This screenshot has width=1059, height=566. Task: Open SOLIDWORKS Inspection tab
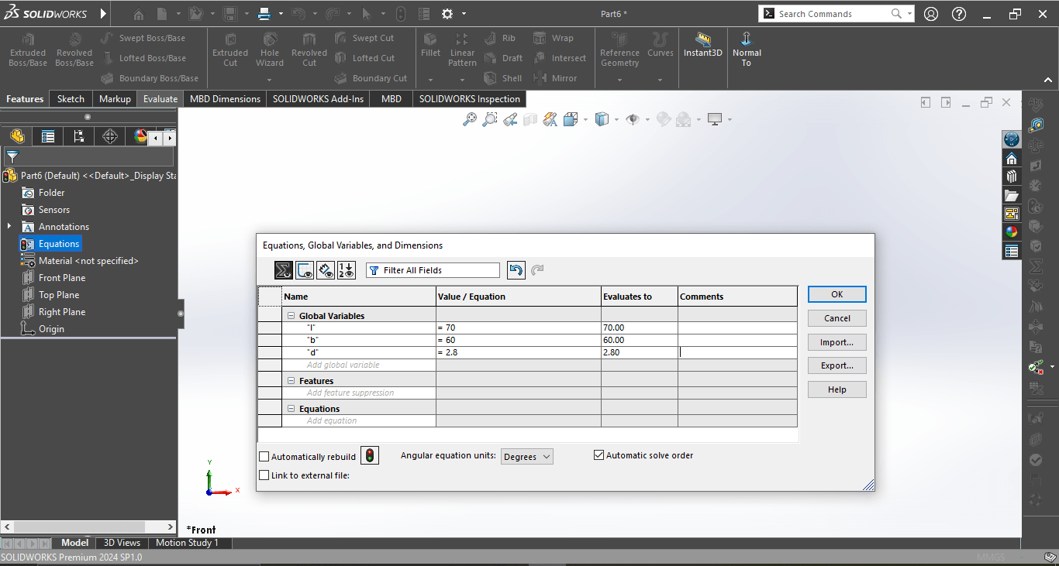click(470, 99)
